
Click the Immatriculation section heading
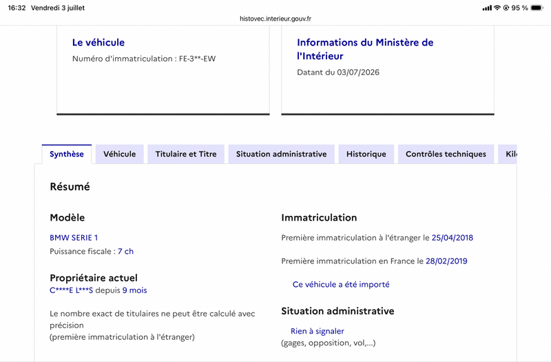pos(319,218)
